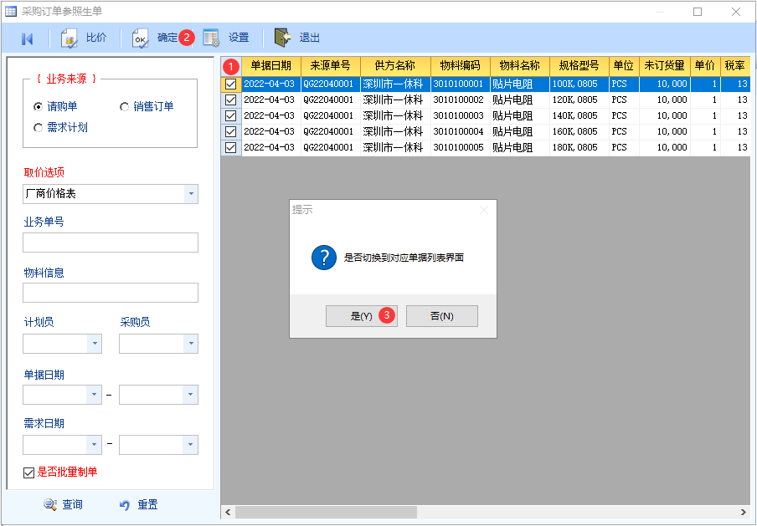The width and height of the screenshot is (757, 526).
Task: Click scrollbar left arrow
Action: tap(228, 512)
